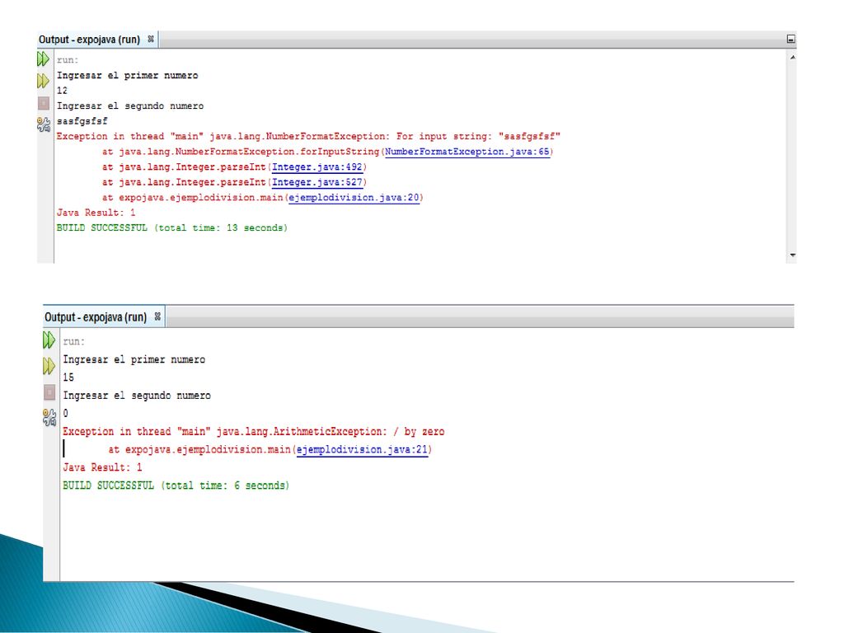Open Integer.java:492 stack trace link

point(317,166)
